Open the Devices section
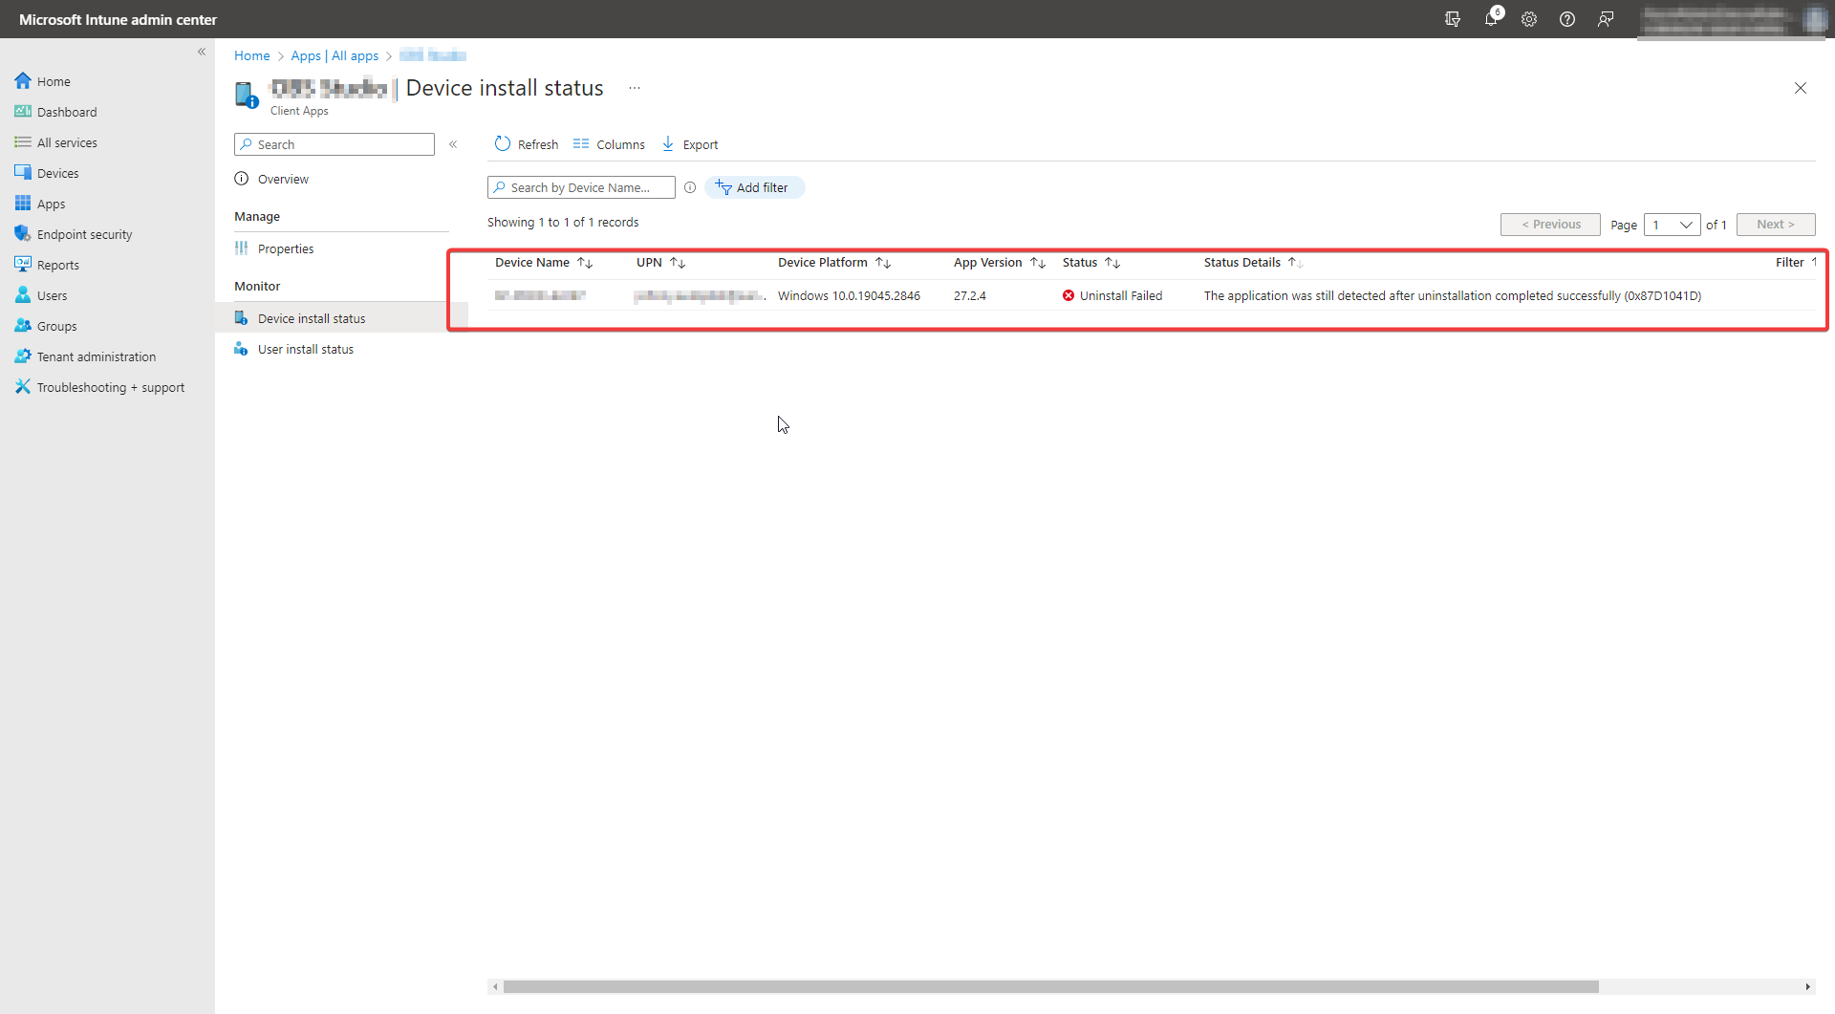 (57, 172)
